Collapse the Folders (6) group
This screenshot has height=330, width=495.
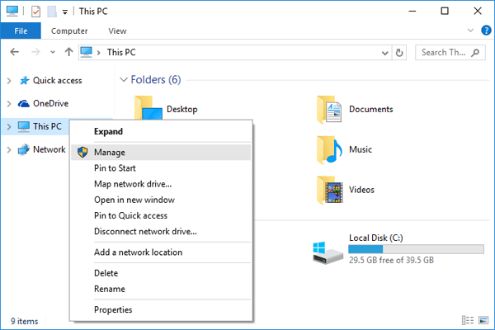pyautogui.click(x=124, y=80)
